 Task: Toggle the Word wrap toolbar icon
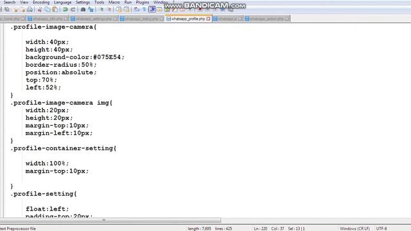tap(137, 10)
